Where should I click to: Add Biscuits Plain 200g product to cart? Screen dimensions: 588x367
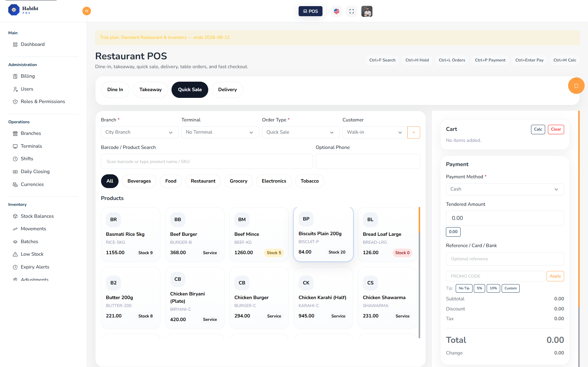(x=323, y=234)
